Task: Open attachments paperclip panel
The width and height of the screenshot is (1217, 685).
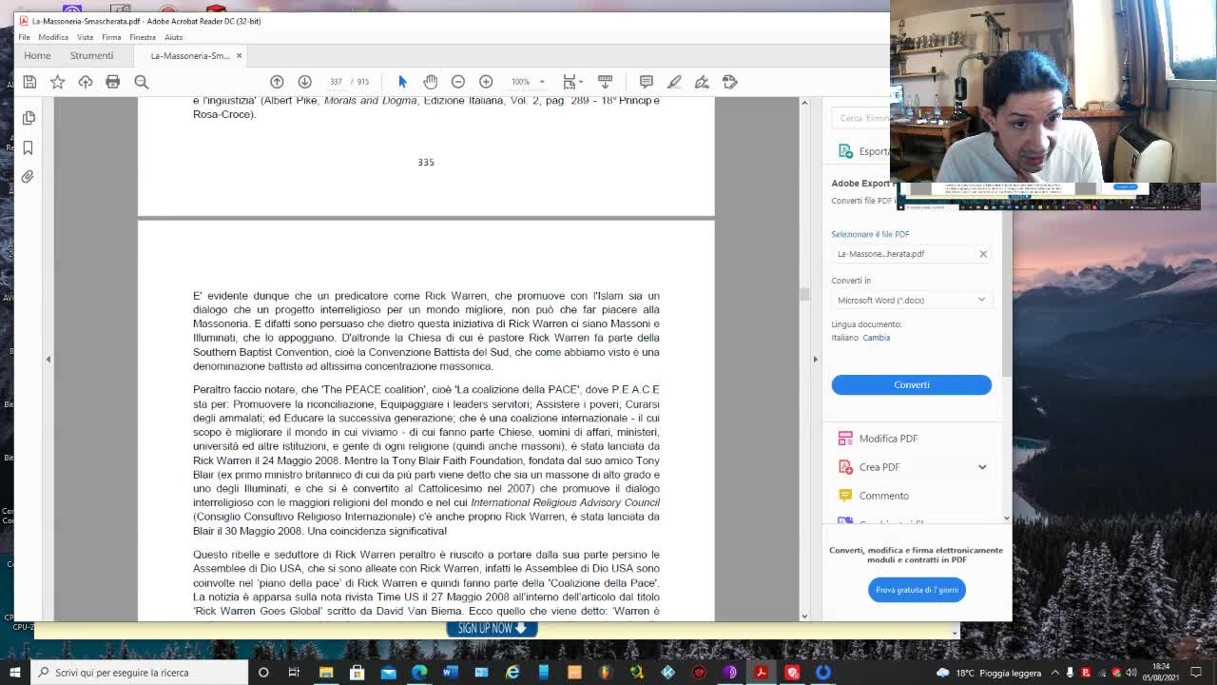Action: [x=29, y=177]
